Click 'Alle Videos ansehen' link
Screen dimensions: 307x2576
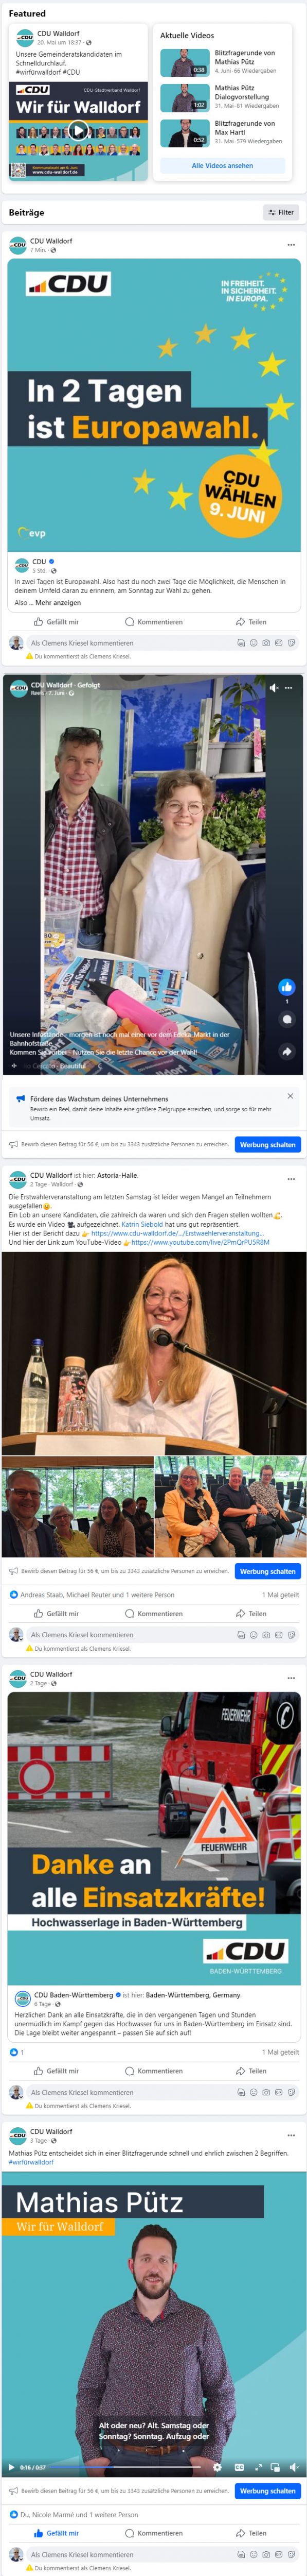pos(222,166)
